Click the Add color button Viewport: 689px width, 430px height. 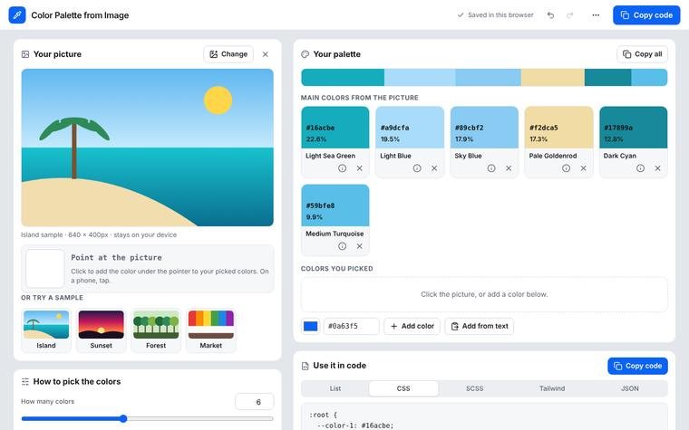412,326
